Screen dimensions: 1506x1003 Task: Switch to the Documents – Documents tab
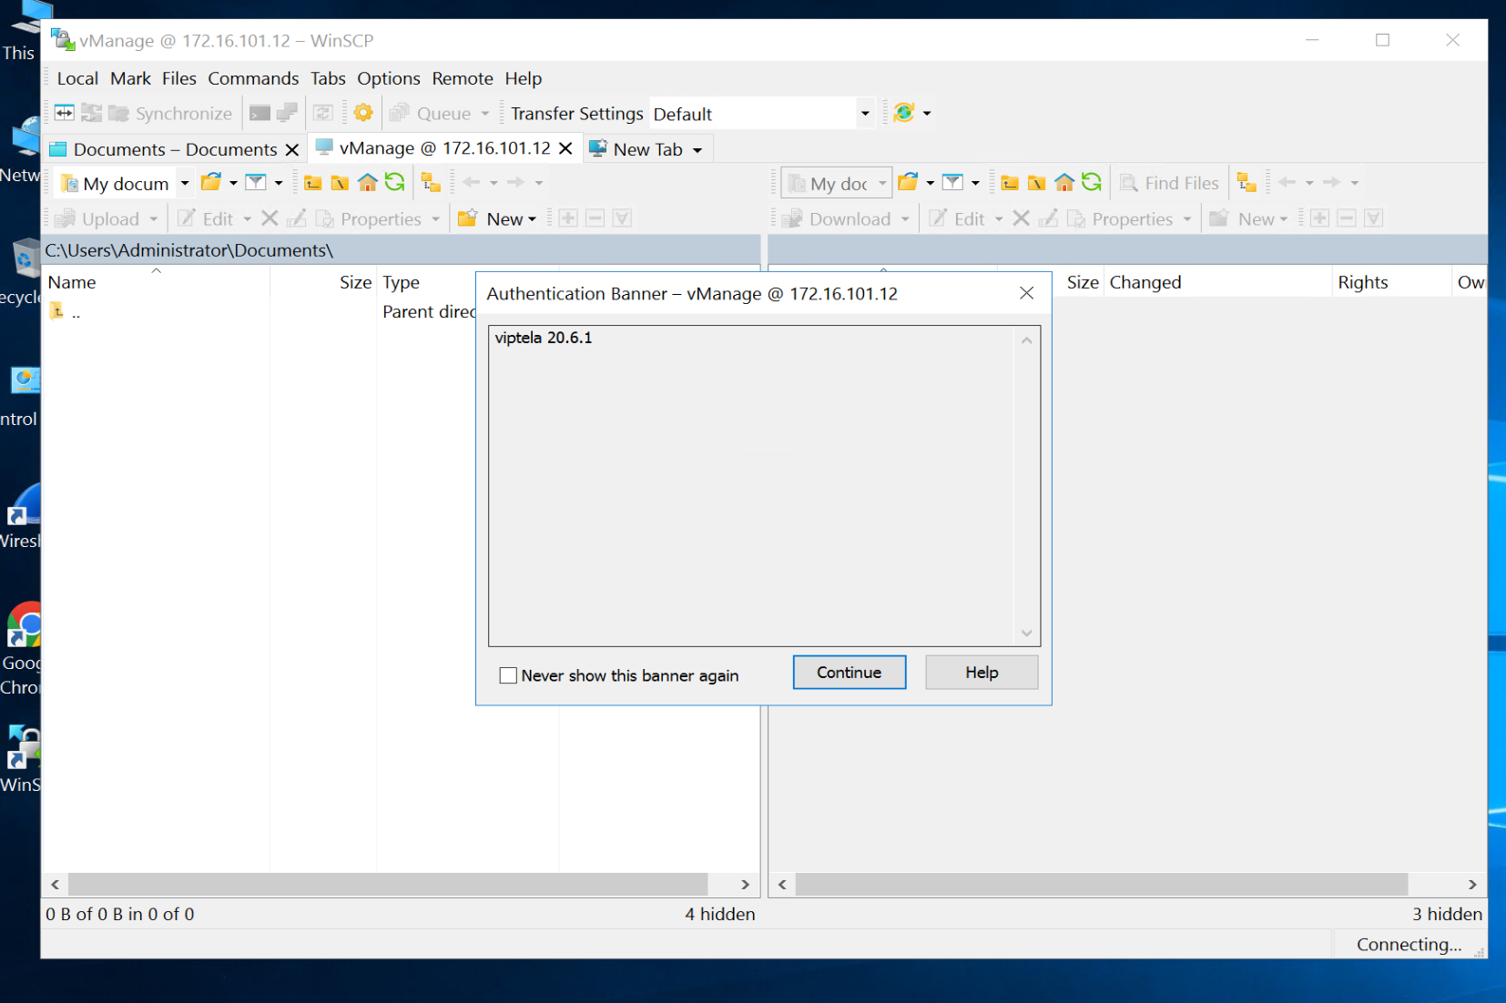coord(174,149)
